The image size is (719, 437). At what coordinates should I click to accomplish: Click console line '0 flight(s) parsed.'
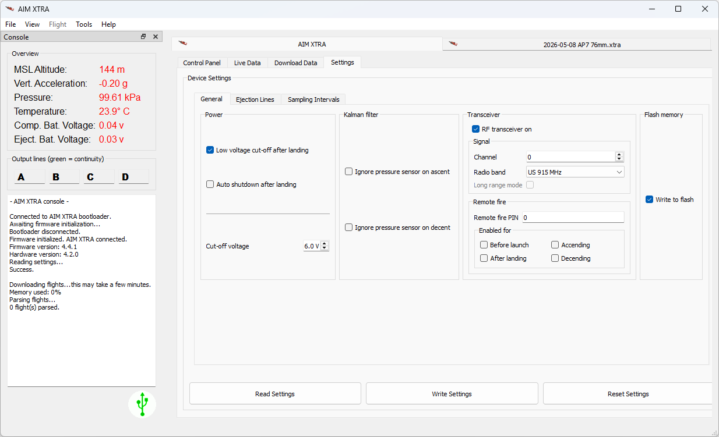point(34,307)
